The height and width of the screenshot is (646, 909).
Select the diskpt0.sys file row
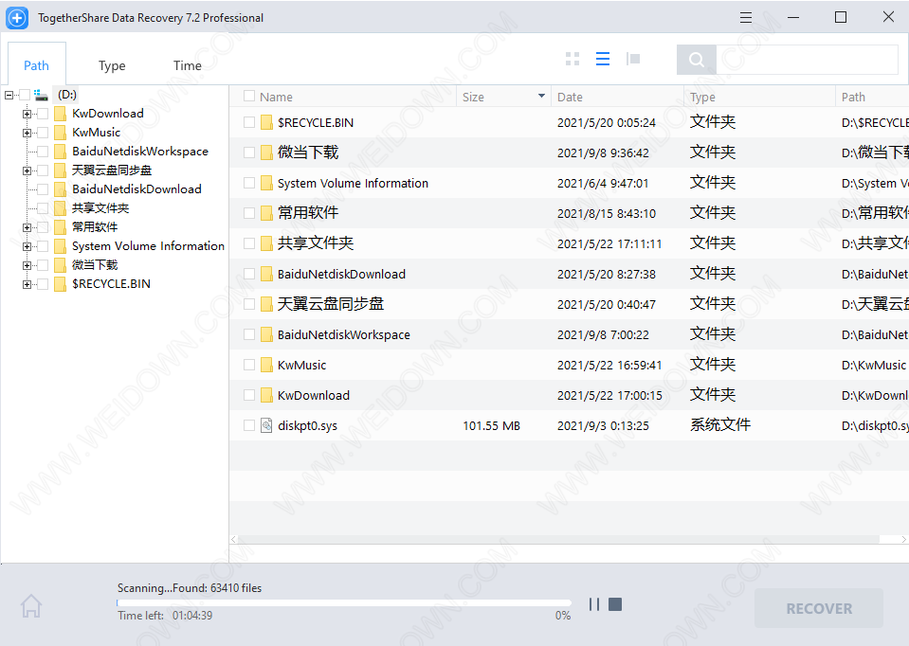(x=569, y=425)
